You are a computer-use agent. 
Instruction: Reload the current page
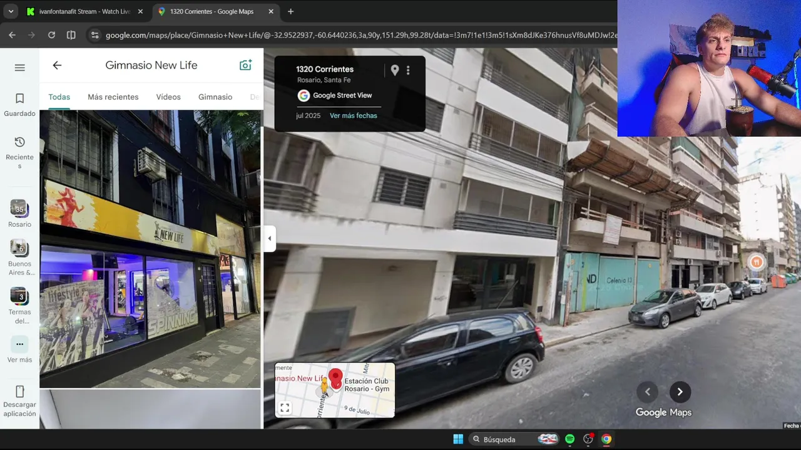coord(51,35)
